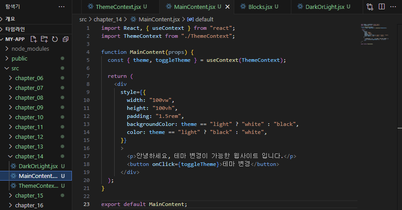The width and height of the screenshot is (402, 210).
Task: Click React file icon beside DarkOrLight.jsx in tree
Action: tap(13, 166)
